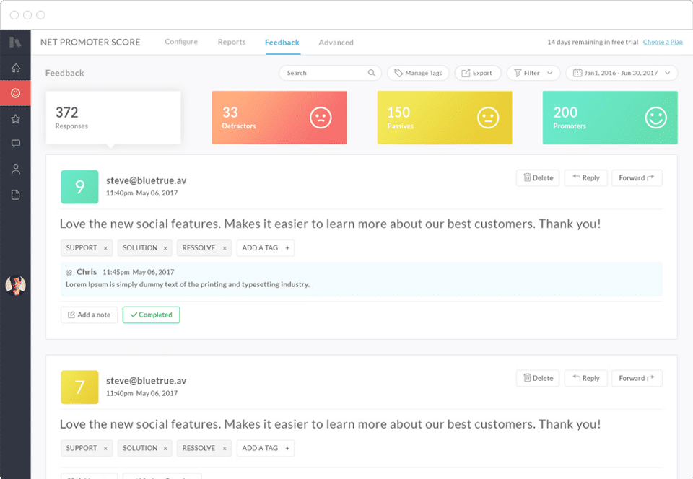Click the Search input field
The width and height of the screenshot is (693, 479).
pyautogui.click(x=325, y=73)
